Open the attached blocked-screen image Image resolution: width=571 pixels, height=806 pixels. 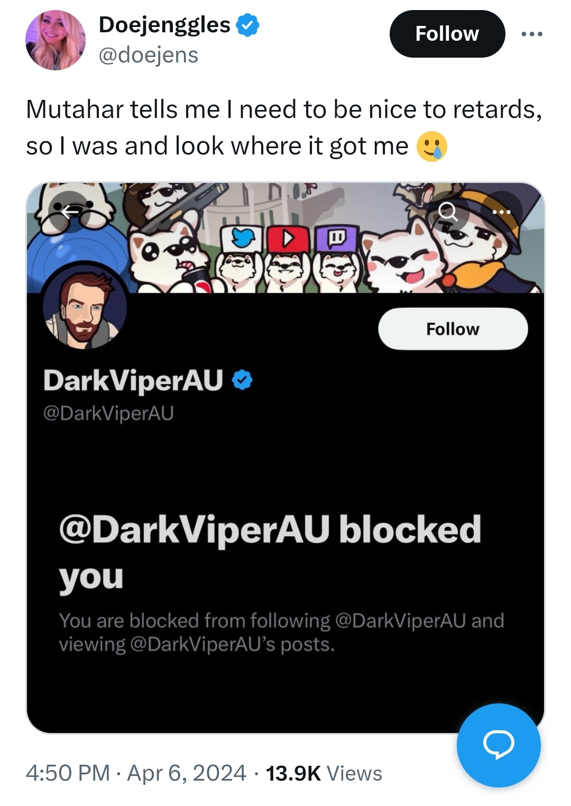285,458
